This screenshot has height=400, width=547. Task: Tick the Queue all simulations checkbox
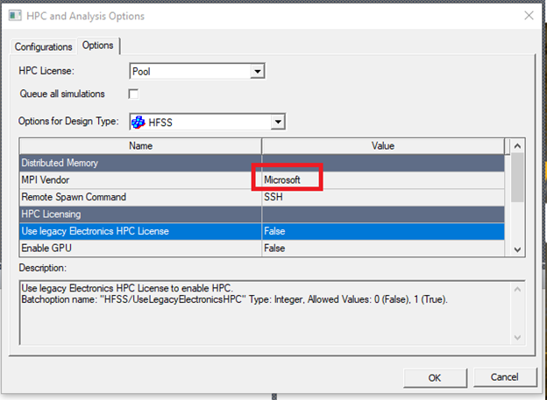pos(133,94)
